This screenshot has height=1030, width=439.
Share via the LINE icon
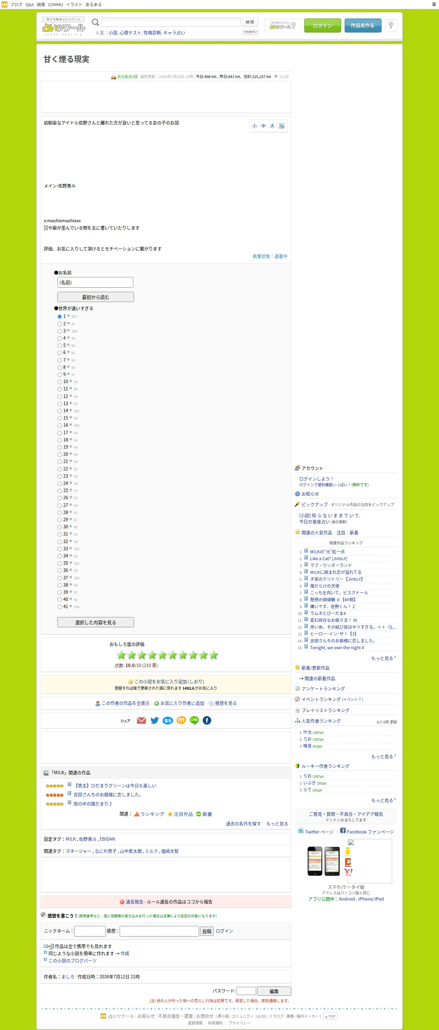(194, 720)
